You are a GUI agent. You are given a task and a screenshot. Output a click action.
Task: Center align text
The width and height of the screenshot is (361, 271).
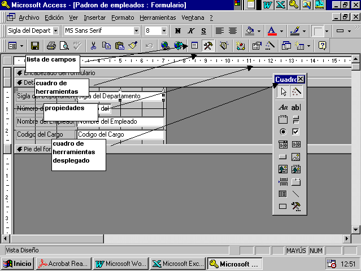click(x=233, y=31)
